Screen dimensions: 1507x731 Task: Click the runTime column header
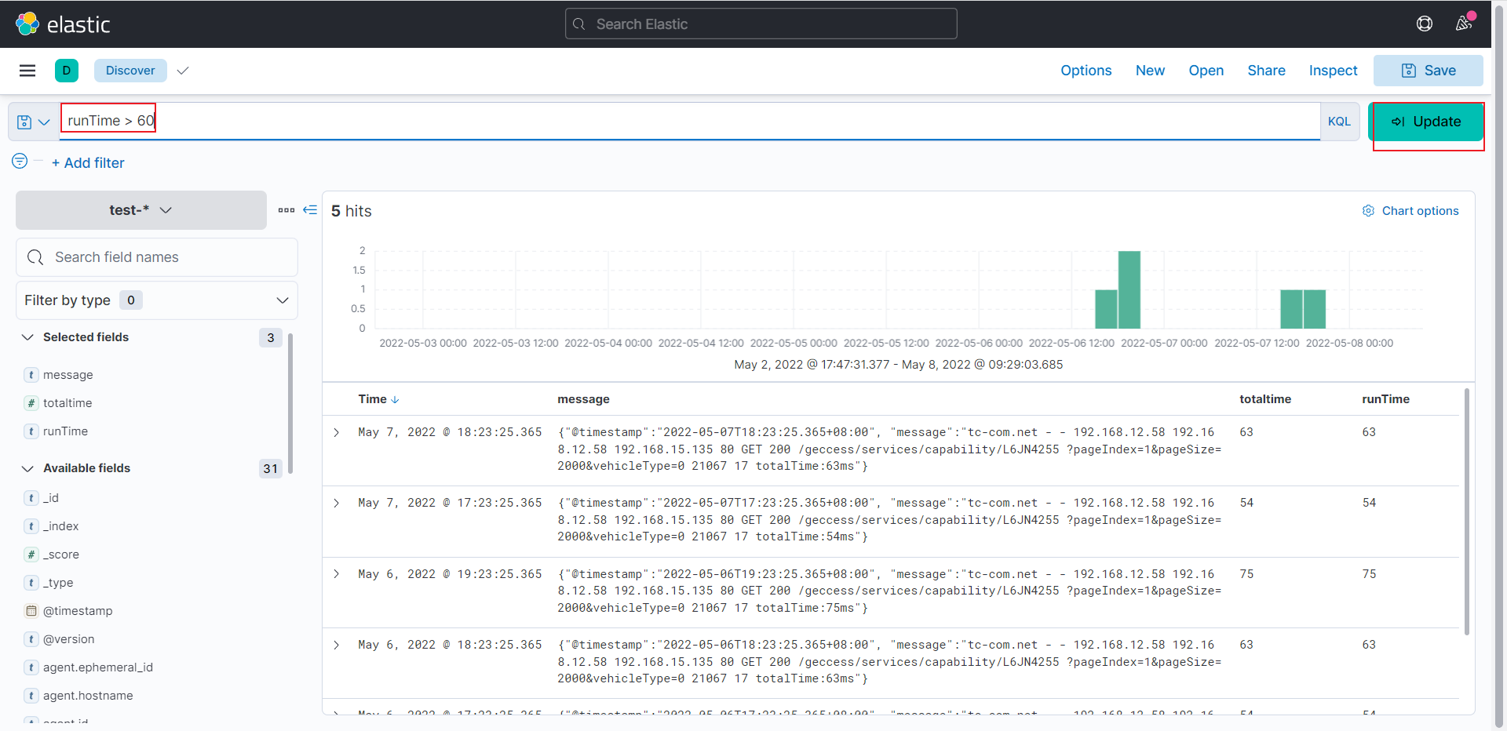click(1385, 399)
